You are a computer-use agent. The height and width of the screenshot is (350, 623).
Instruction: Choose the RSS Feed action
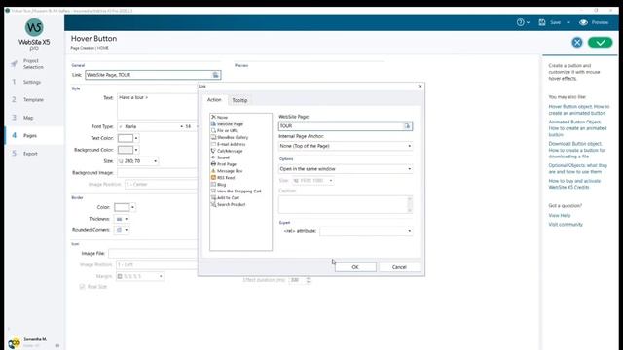(223, 178)
